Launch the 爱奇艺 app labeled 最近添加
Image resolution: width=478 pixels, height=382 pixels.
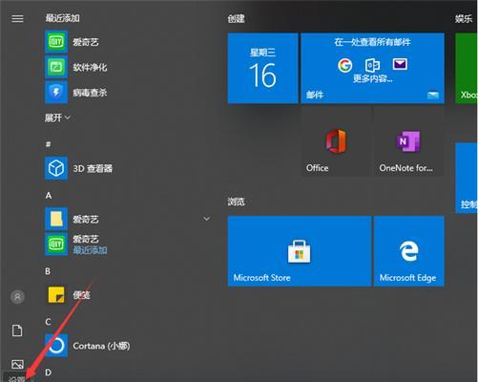coord(127,244)
